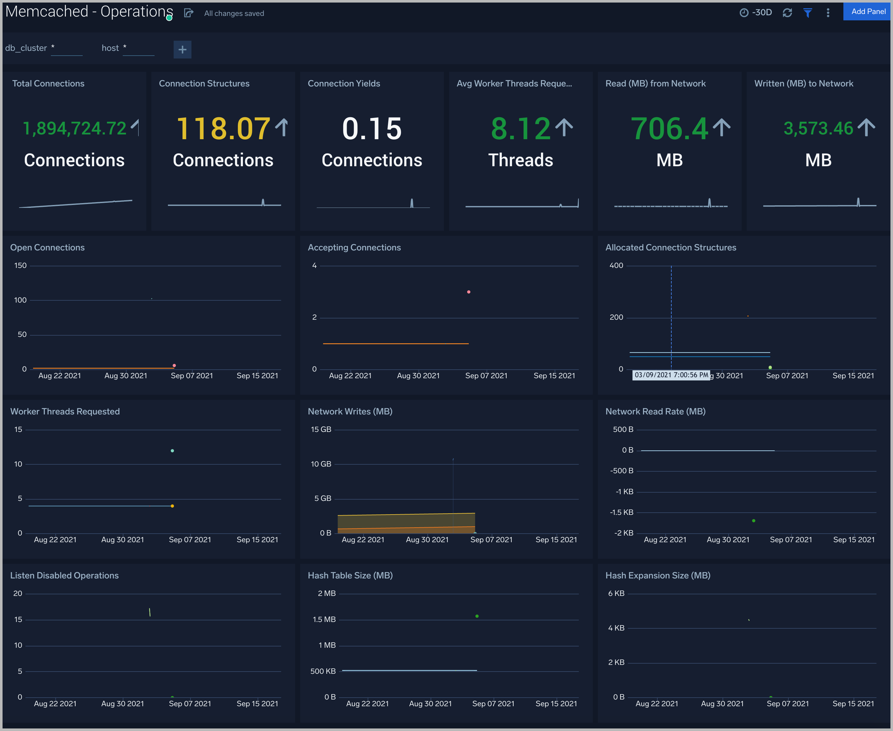
Task: Select the Open Connections panel title
Action: [47, 247]
